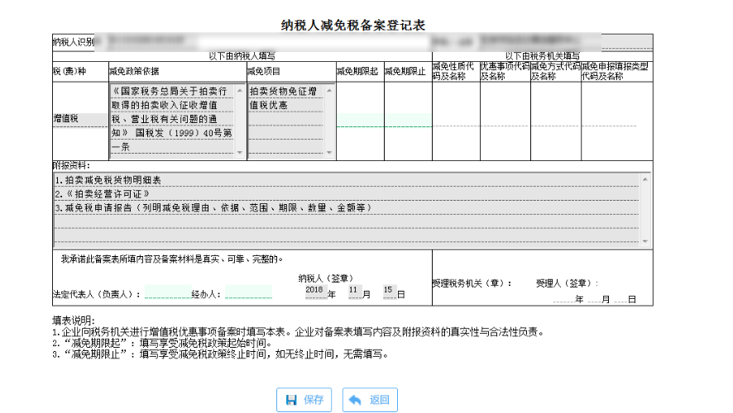733x413 pixels.
Task: Click the month field showing 11
Action: tap(355, 292)
